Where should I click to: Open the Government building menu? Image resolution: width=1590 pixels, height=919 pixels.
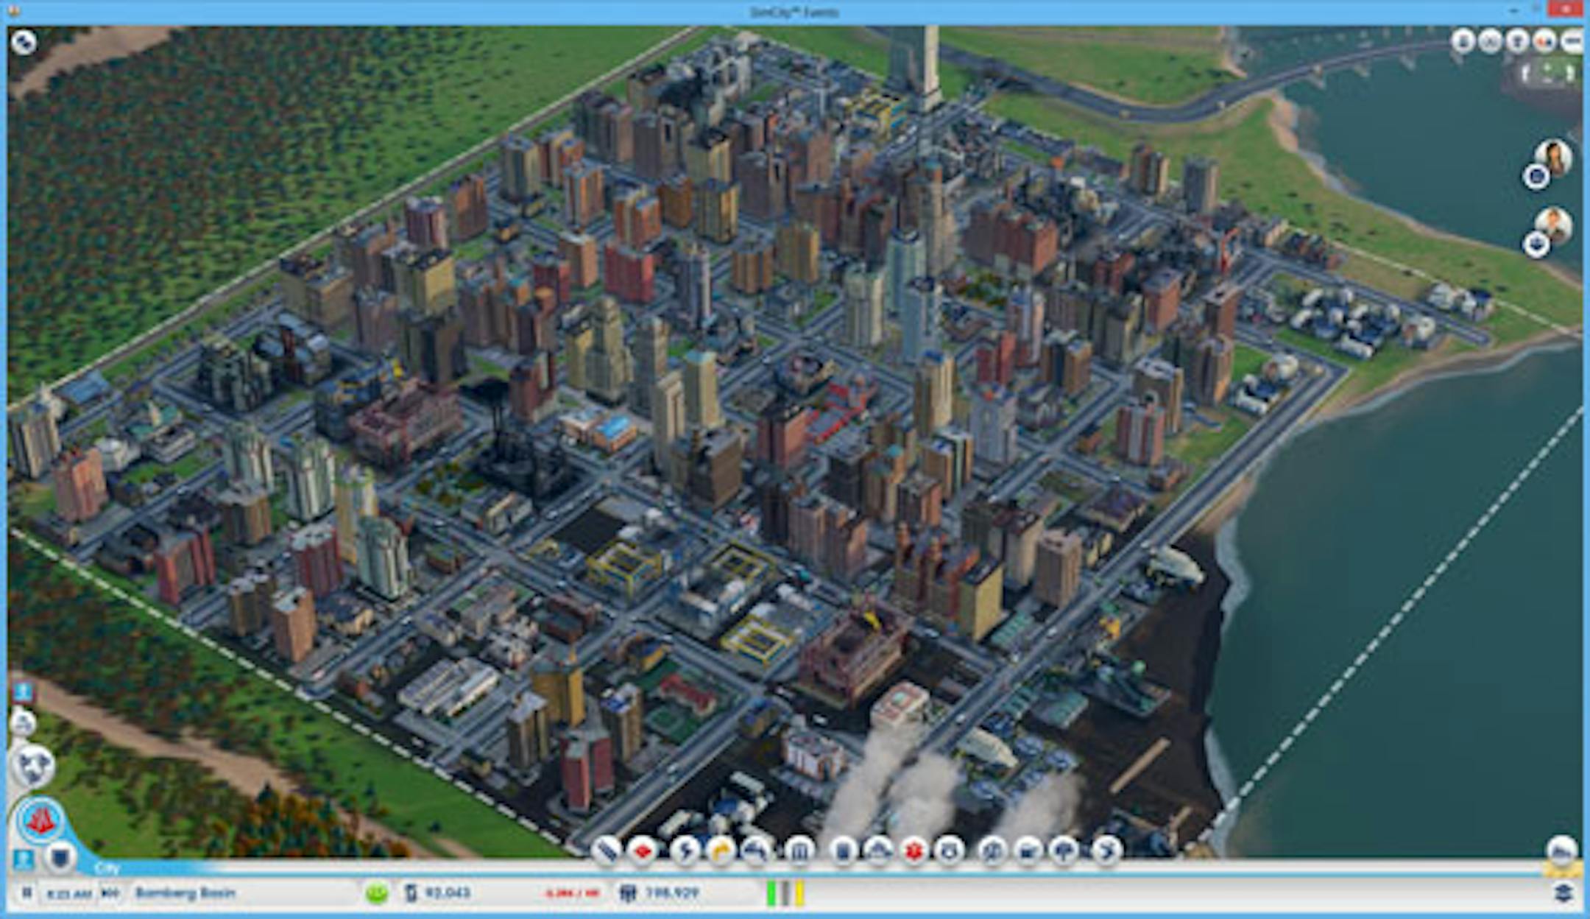pos(799,851)
